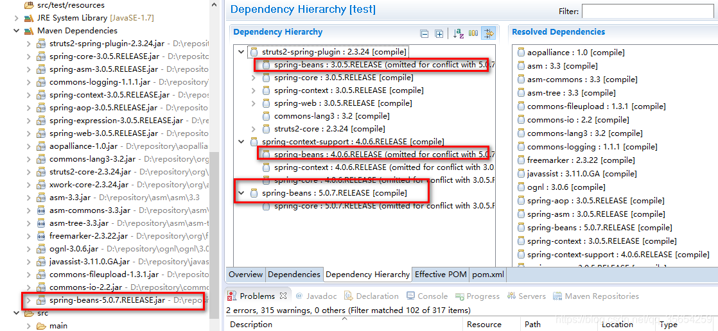The width and height of the screenshot is (718, 331).
Task: Expand the main folder under src
Action: [29, 326]
